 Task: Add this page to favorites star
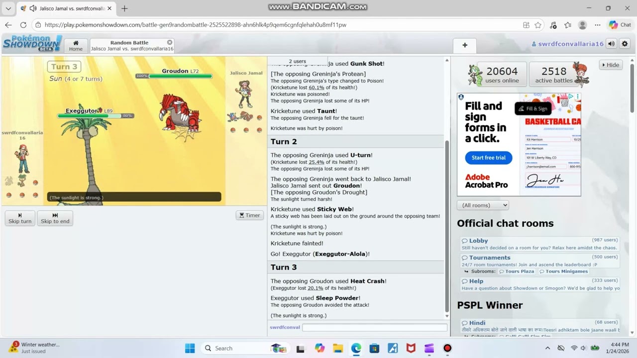[x=538, y=25]
